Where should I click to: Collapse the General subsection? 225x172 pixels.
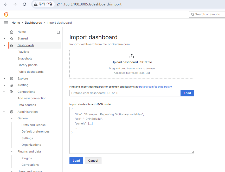[x=12, y=118]
